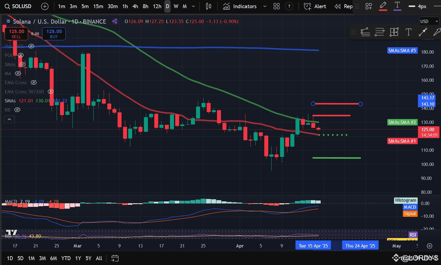Open the Indicators panel
The image size is (441, 265).
pyautogui.click(x=240, y=6)
